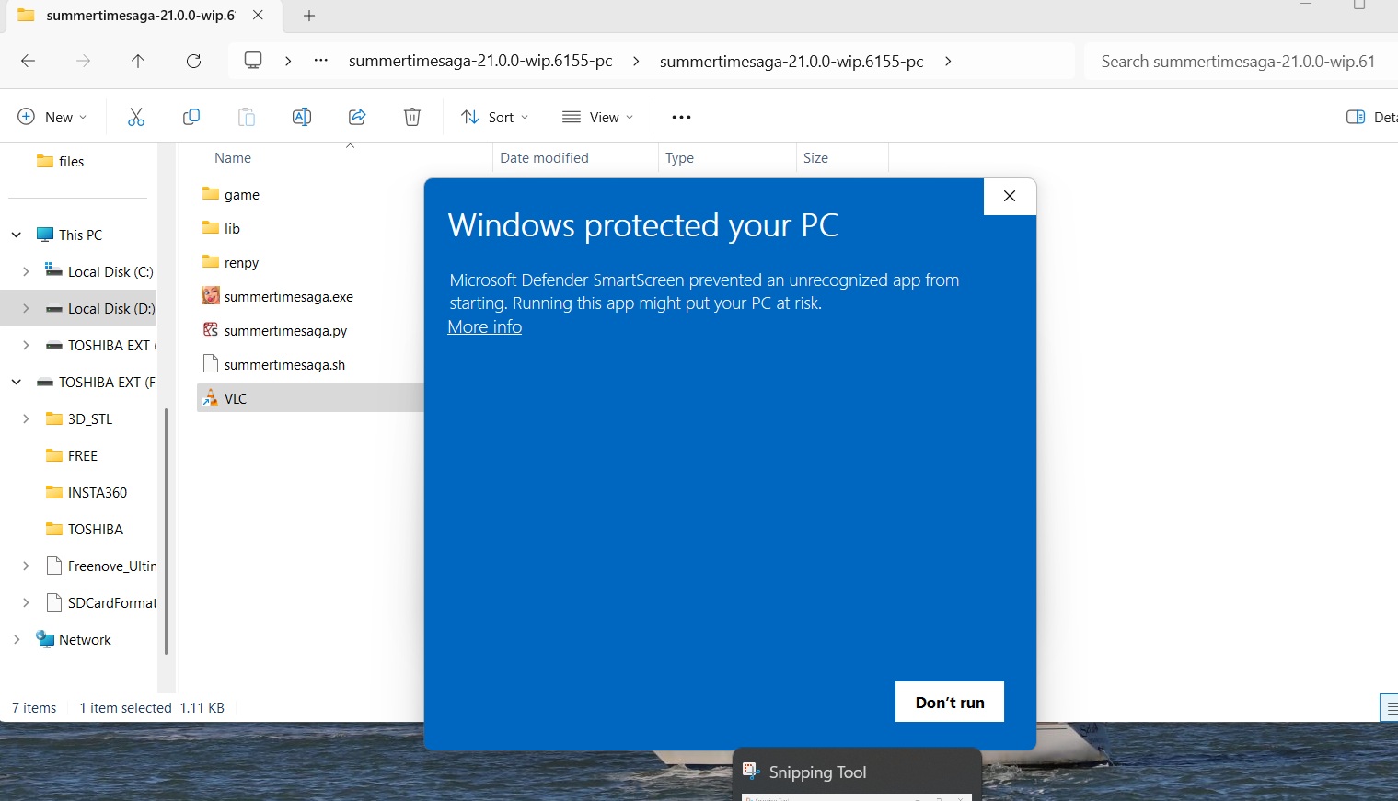The image size is (1398, 801).
Task: Refresh the current folder view
Action: [193, 62]
